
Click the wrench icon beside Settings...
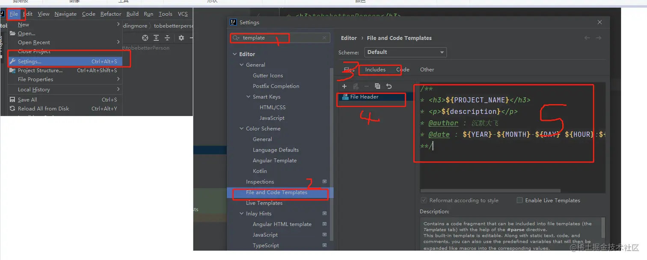(x=13, y=61)
